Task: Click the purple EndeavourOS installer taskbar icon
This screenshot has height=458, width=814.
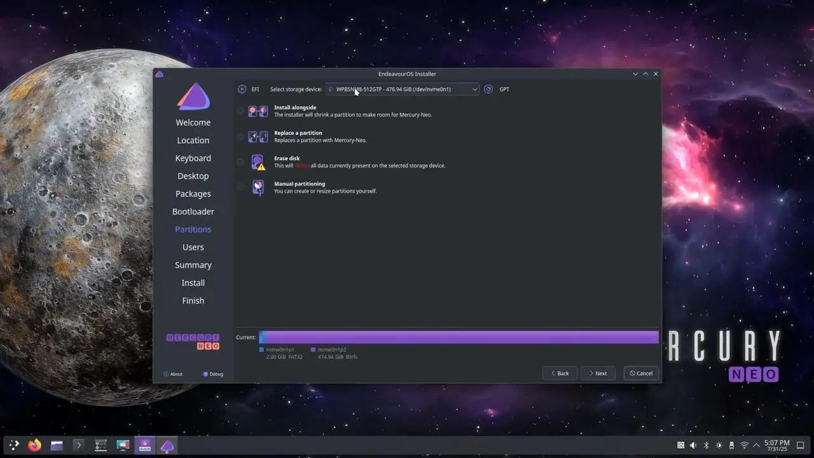Action: click(167, 445)
